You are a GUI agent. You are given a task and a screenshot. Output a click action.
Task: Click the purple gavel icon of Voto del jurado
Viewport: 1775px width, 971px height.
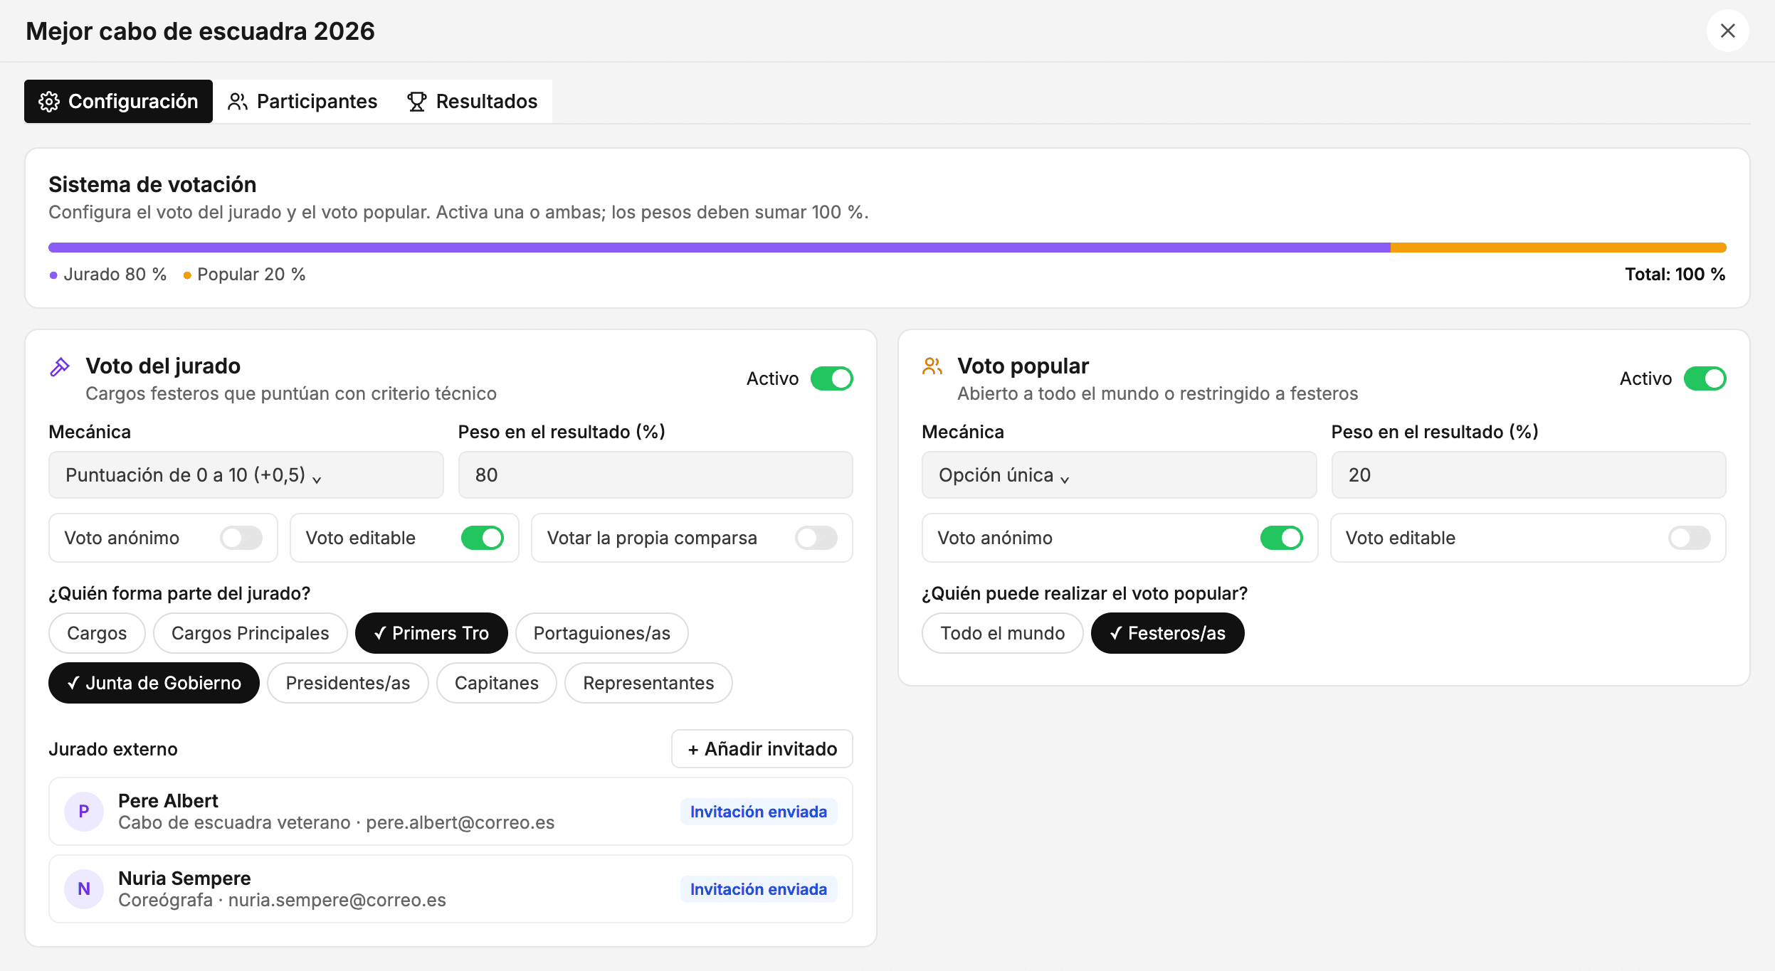click(60, 367)
